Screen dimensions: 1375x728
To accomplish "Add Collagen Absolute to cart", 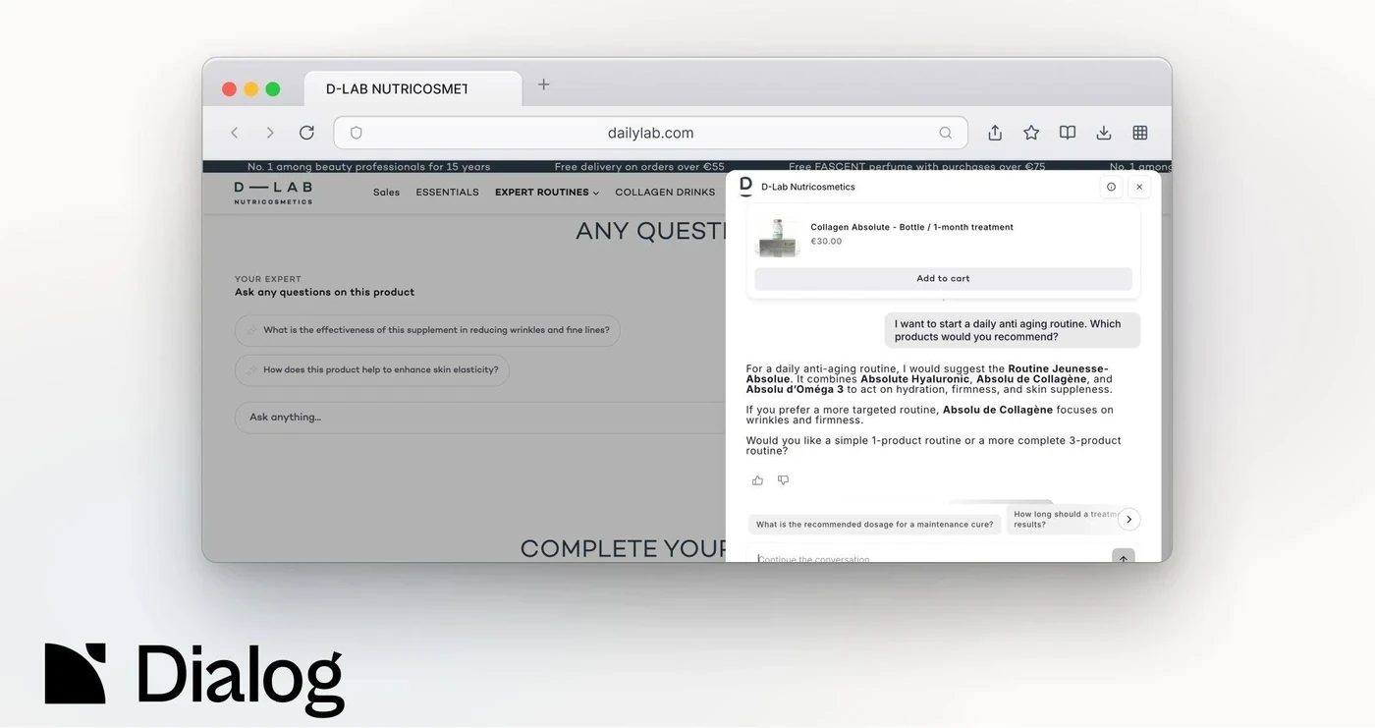I will (x=943, y=278).
